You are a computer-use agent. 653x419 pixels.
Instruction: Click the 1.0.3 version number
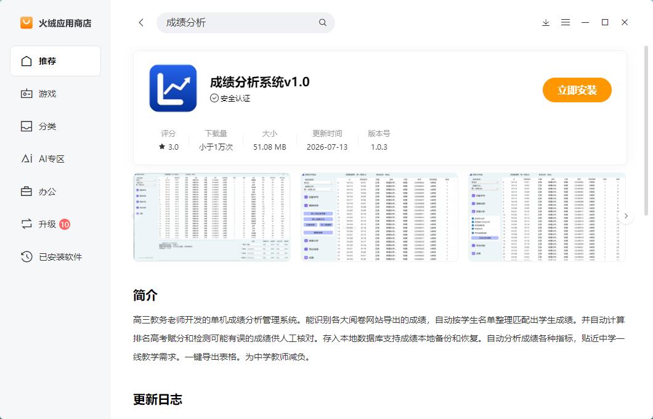tap(379, 147)
